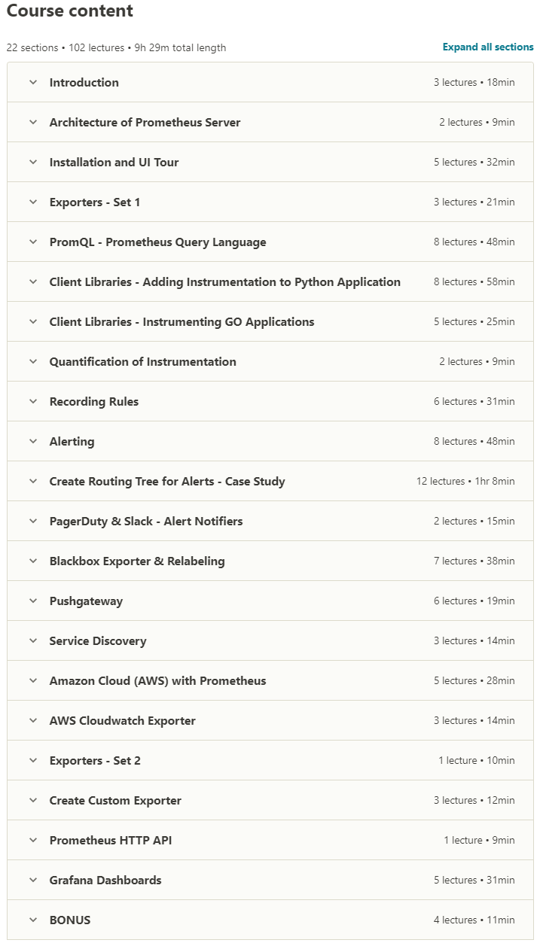Click the Prometheus HTTP API section title
540x946 pixels.
(111, 841)
